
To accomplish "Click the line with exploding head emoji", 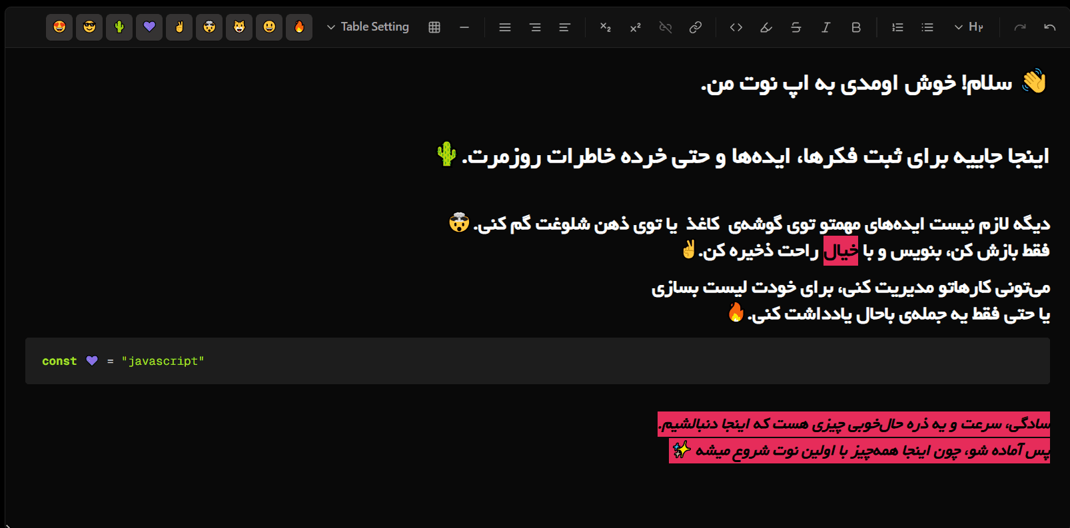I will tap(750, 224).
